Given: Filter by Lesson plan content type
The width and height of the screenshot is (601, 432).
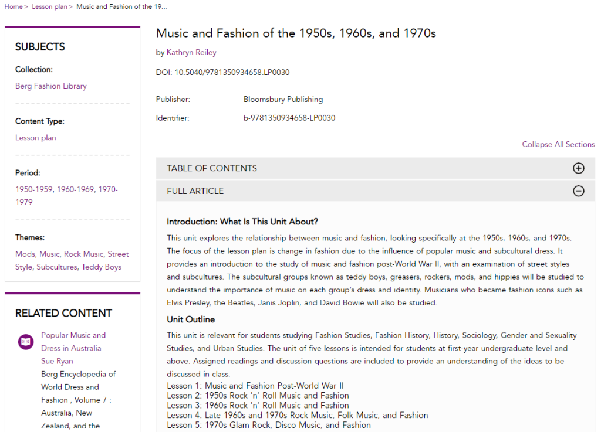Looking at the screenshot, I should 36,138.
